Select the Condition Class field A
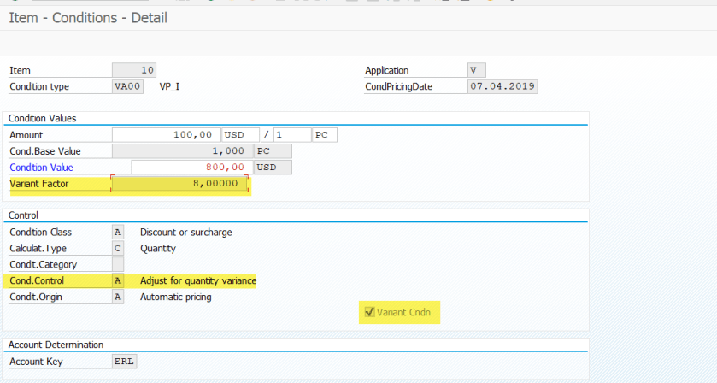717x383 pixels. click(x=118, y=232)
